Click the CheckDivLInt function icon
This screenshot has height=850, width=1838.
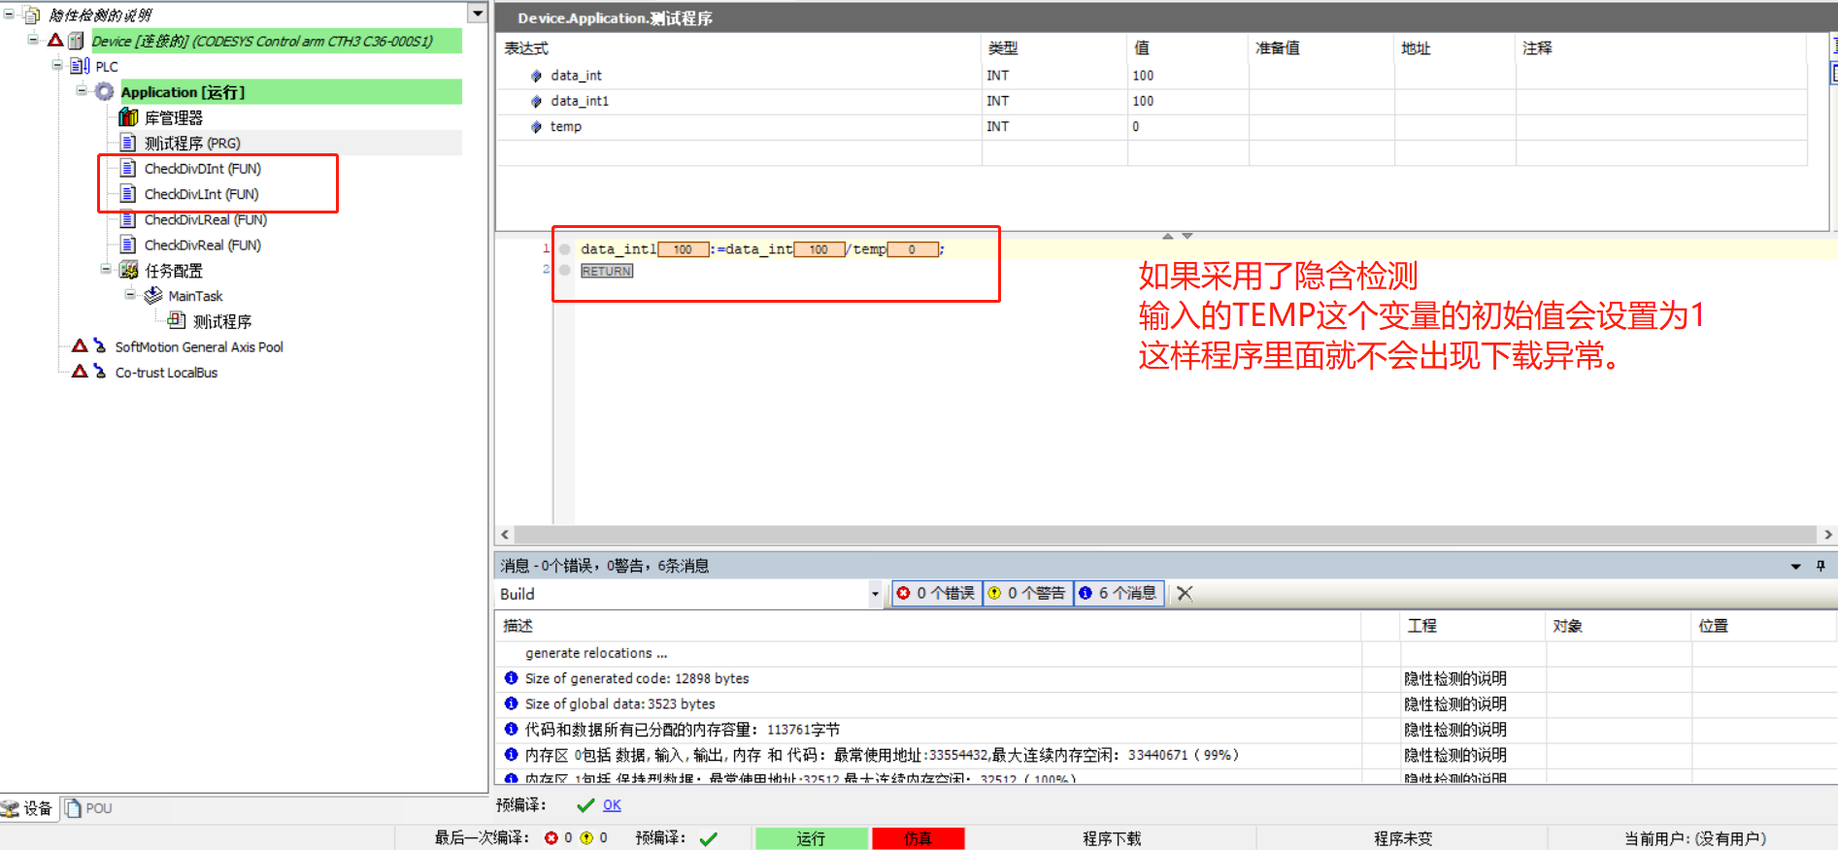click(128, 193)
